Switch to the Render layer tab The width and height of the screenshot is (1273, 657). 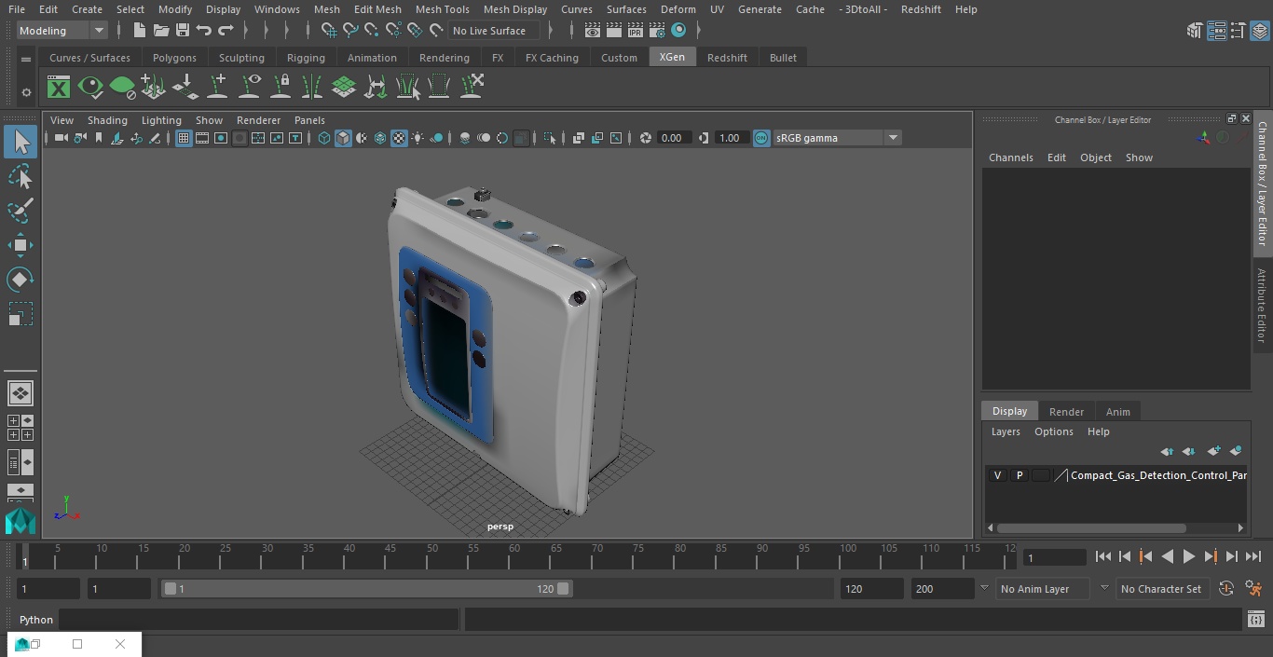pyautogui.click(x=1066, y=412)
